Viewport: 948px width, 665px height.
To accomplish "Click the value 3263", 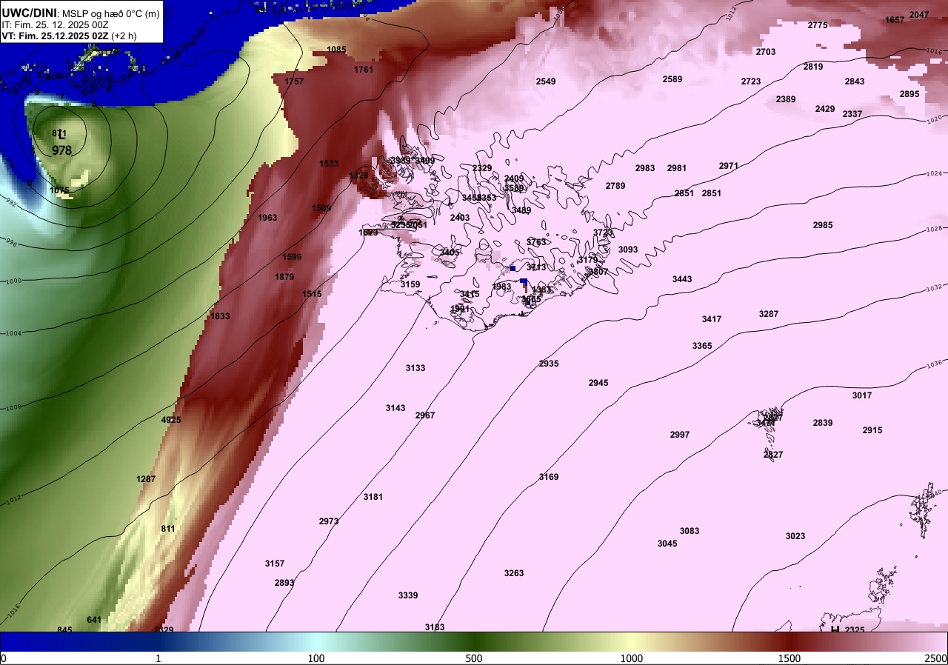I will point(514,573).
